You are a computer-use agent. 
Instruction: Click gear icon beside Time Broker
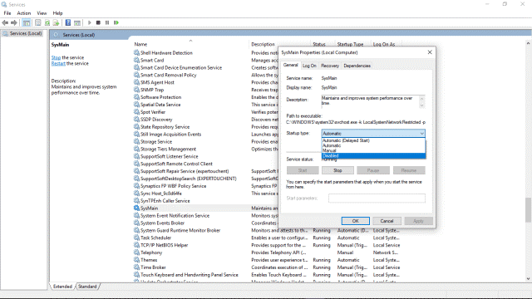136,267
